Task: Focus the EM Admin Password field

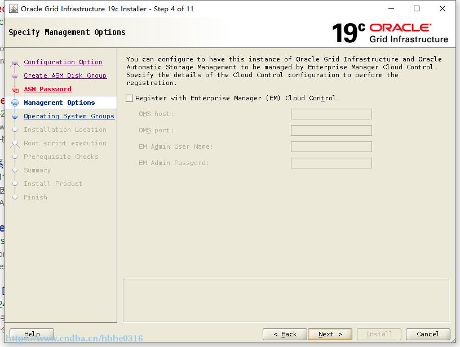Action: [331, 163]
